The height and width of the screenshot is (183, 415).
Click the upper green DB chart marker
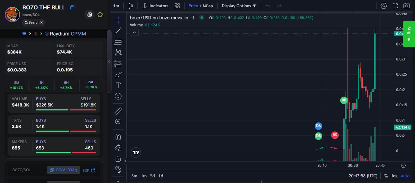click(x=344, y=100)
